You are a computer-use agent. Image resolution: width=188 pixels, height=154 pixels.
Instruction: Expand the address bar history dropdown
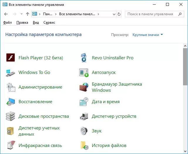tap(114, 14)
